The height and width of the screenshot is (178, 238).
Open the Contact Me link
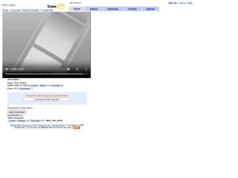[x=47, y=10]
